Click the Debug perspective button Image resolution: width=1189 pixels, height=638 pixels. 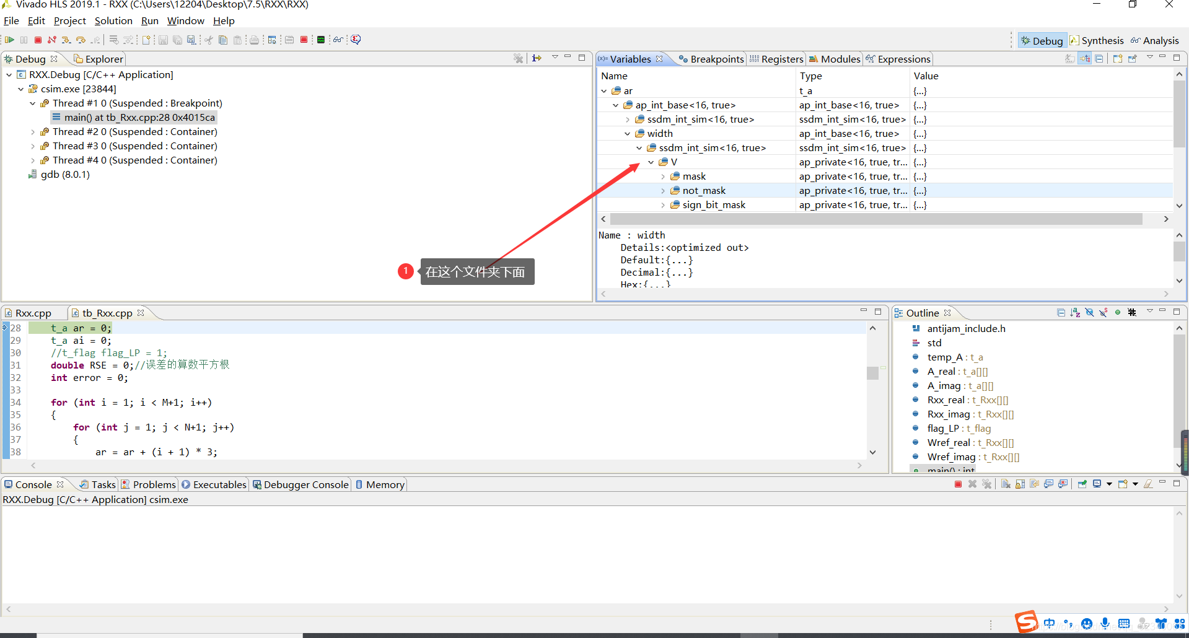[1042, 41]
